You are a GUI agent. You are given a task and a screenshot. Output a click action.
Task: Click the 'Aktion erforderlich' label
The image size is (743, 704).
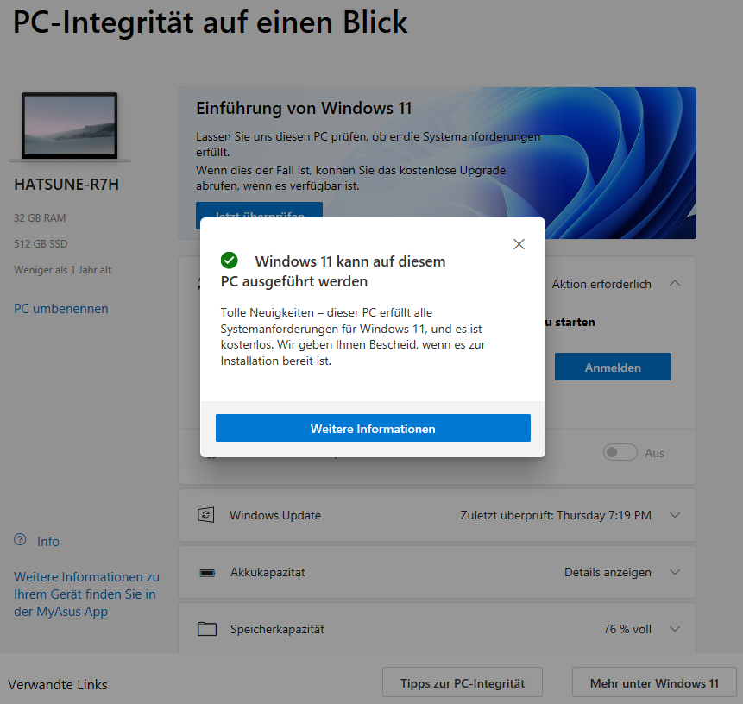[601, 284]
